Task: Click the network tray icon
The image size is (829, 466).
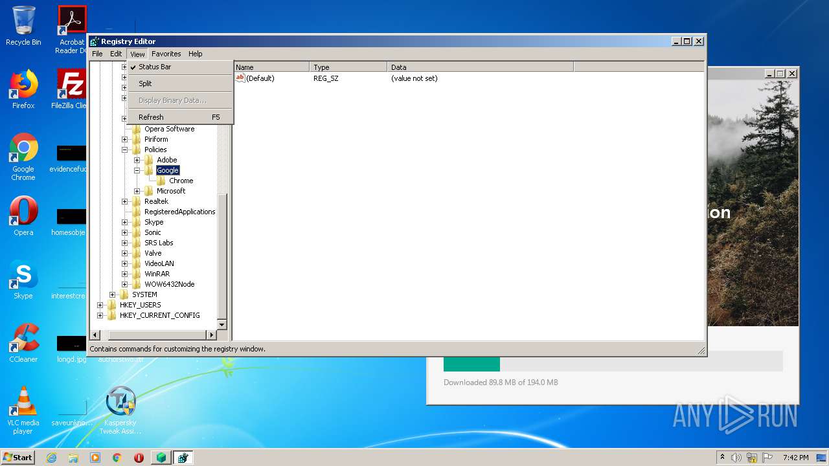Action: (x=752, y=458)
